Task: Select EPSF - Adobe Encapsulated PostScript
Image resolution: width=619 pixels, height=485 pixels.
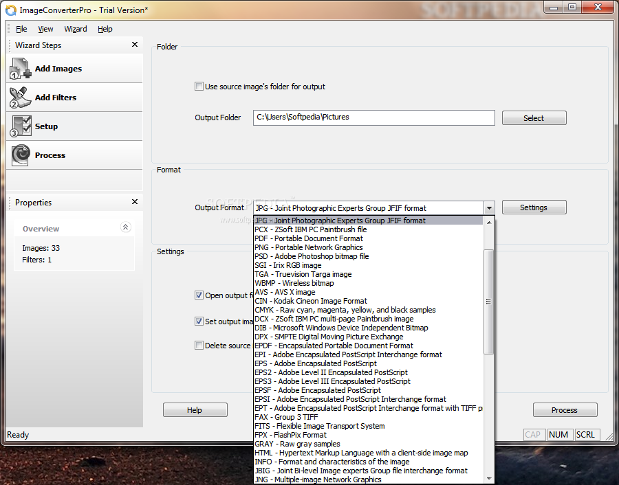Action: tap(369, 390)
